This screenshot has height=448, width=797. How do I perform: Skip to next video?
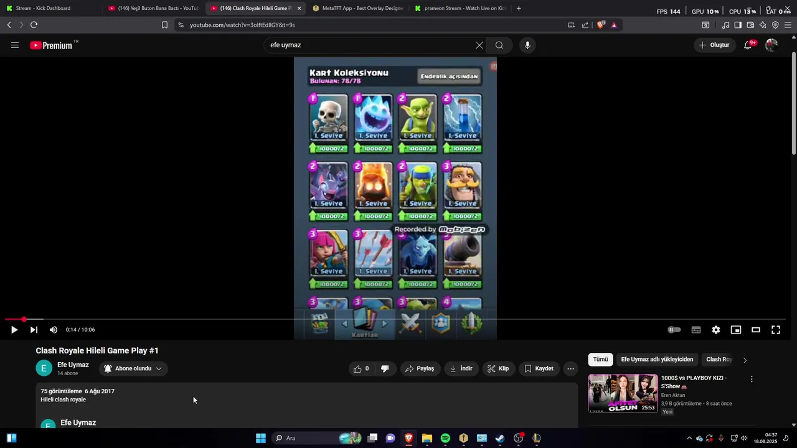(x=34, y=330)
